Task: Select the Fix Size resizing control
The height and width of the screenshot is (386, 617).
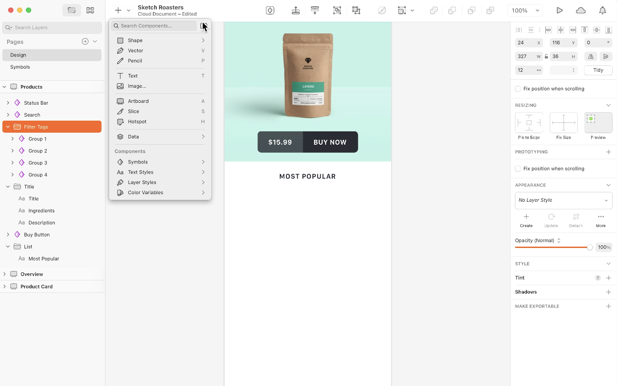Action: pos(564,122)
